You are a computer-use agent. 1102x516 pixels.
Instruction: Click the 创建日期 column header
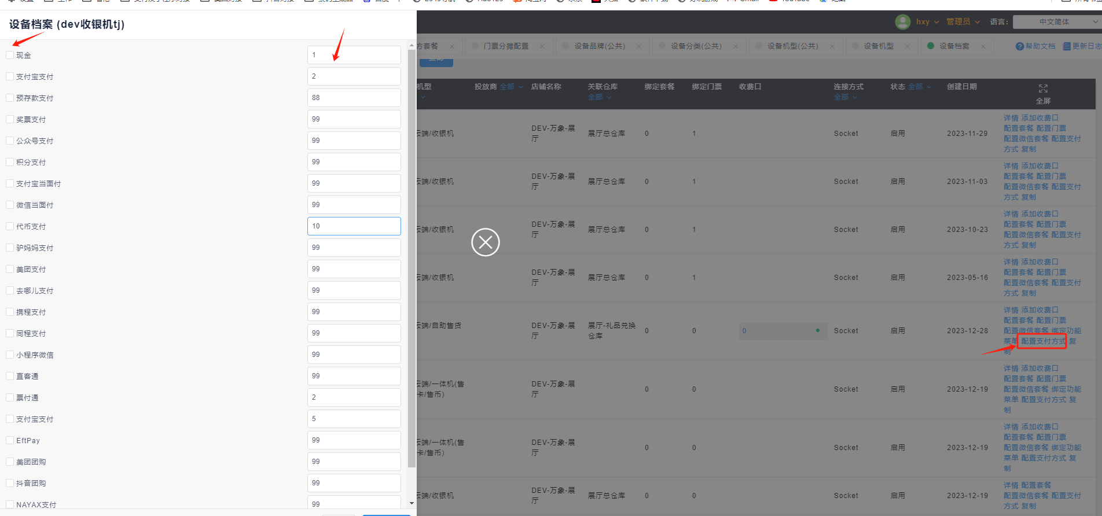click(962, 87)
